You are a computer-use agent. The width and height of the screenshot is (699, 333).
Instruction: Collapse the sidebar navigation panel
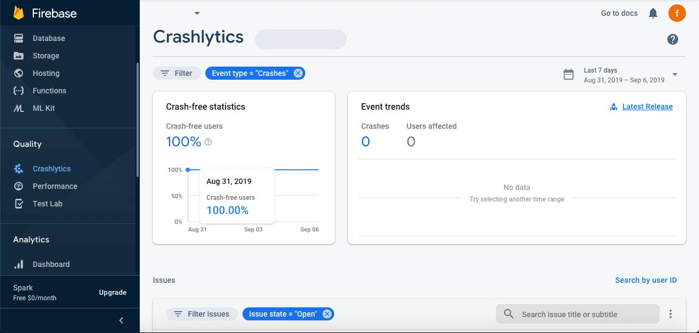tap(121, 320)
